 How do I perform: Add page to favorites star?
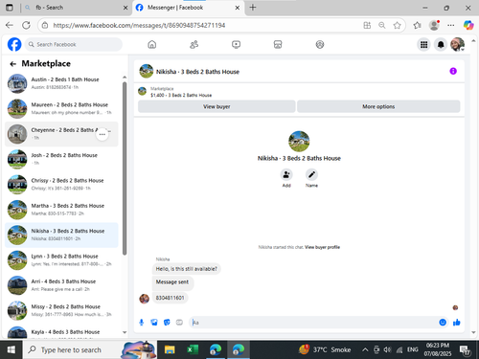click(x=397, y=25)
